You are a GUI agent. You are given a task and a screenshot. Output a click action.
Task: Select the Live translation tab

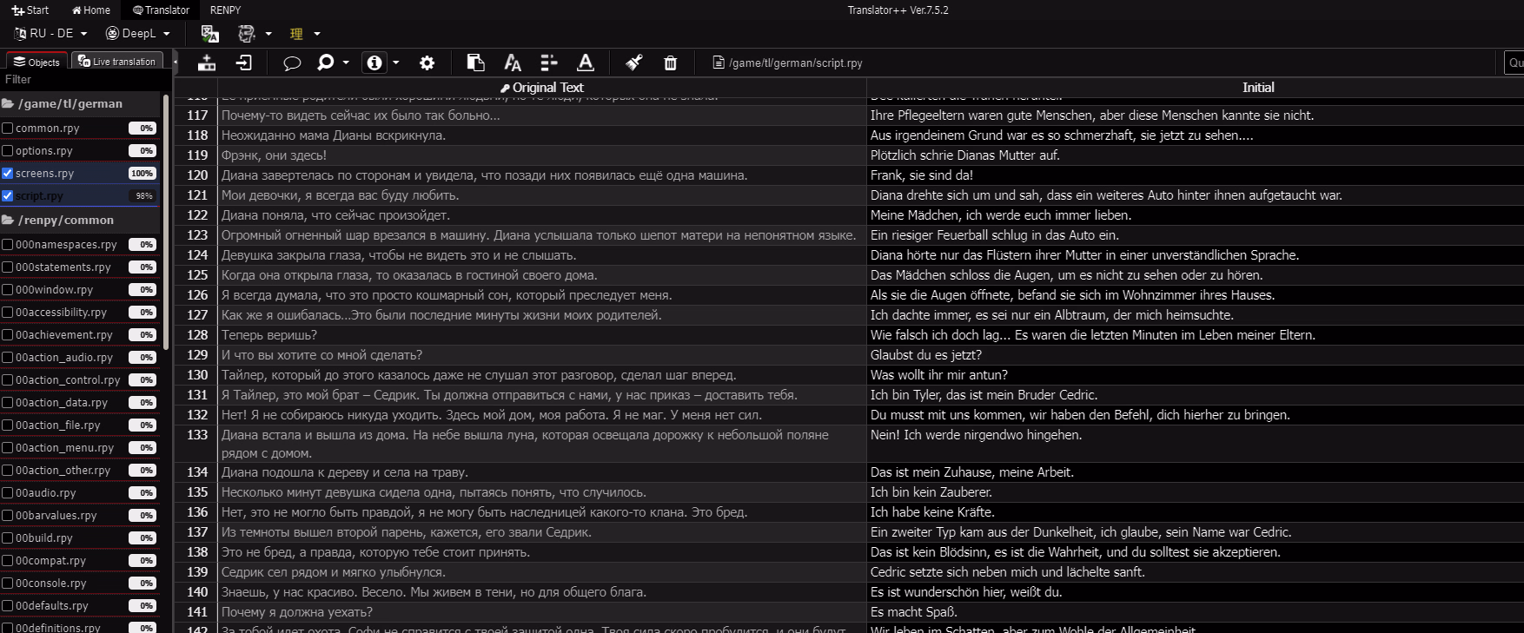[x=116, y=62]
